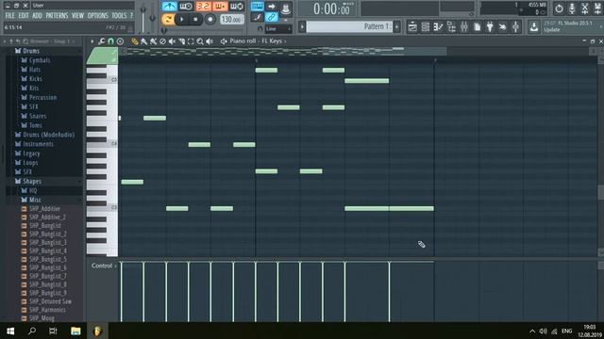This screenshot has width=604, height=339.
Task: Select the Draw pencil tool in piano roll
Action: (134, 41)
